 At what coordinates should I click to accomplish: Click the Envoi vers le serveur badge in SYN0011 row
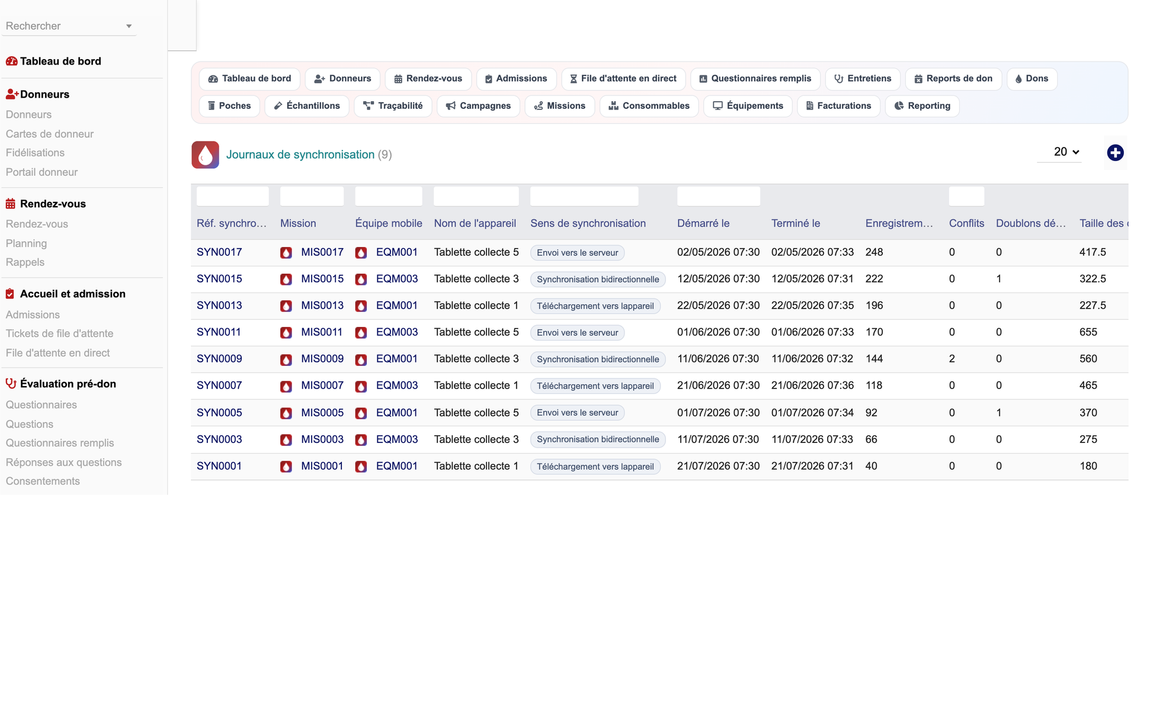[x=577, y=333]
